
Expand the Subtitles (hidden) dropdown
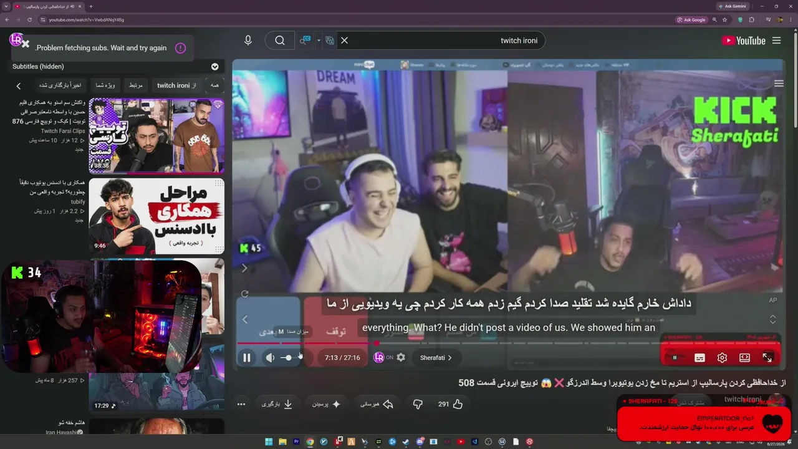pyautogui.click(x=214, y=67)
